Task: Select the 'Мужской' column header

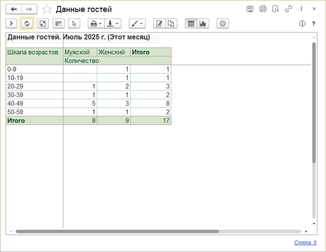Action: pos(80,52)
